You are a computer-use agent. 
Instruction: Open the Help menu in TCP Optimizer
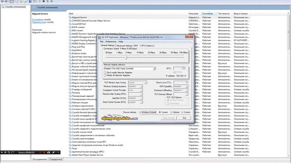[120, 42]
